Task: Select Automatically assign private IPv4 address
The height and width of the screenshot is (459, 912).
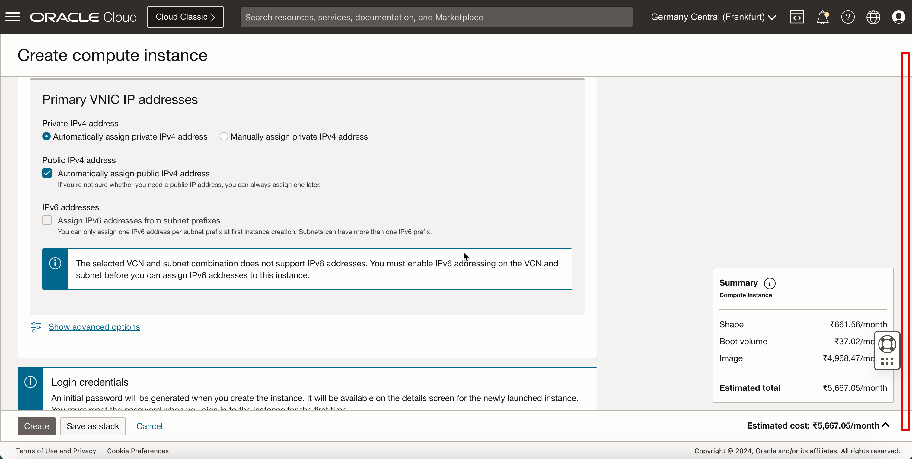Action: pos(46,137)
